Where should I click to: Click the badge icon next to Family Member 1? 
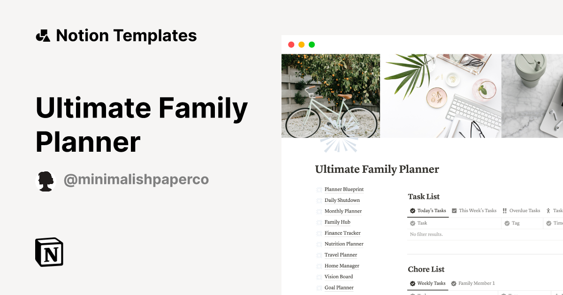[454, 283]
